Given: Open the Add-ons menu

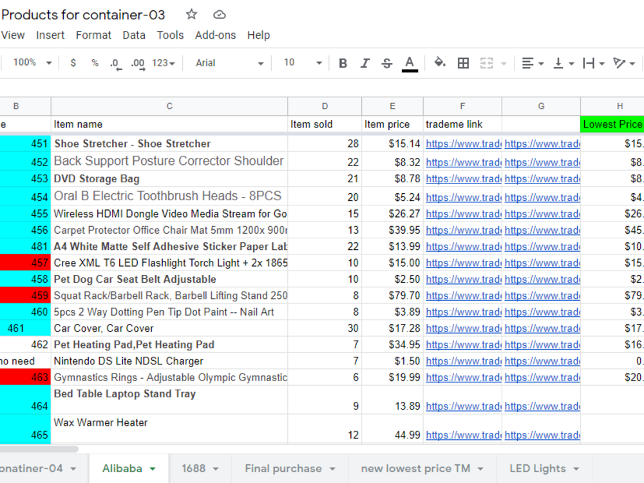Looking at the screenshot, I should tap(215, 35).
